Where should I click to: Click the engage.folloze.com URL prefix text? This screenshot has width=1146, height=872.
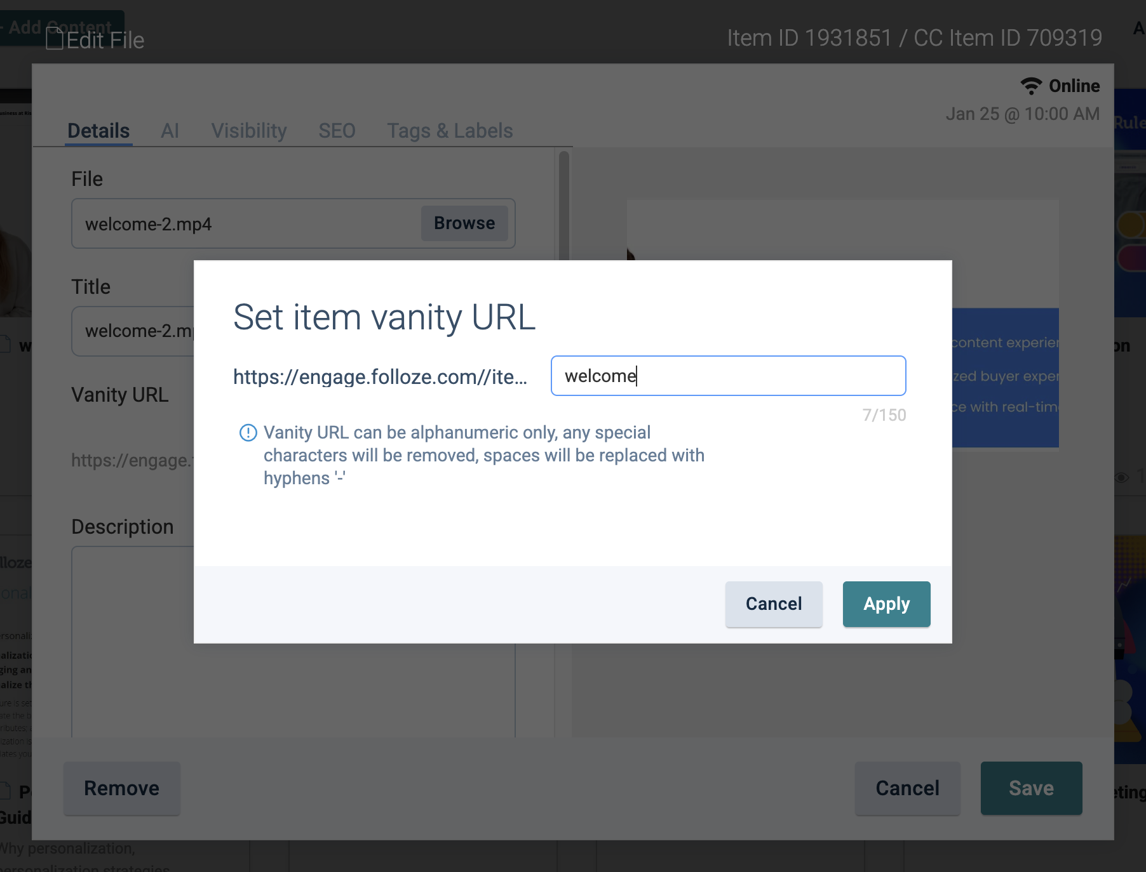click(380, 377)
